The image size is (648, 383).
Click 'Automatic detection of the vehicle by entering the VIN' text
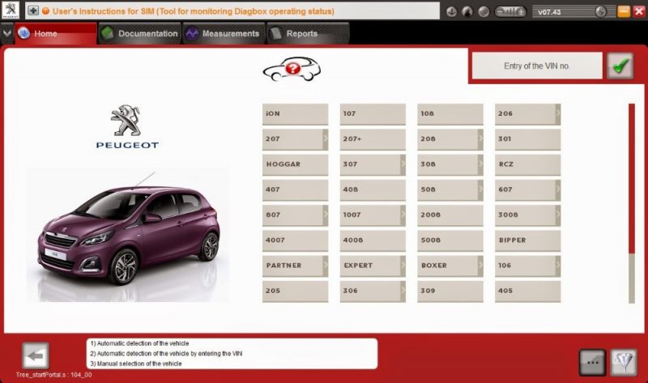(170, 354)
